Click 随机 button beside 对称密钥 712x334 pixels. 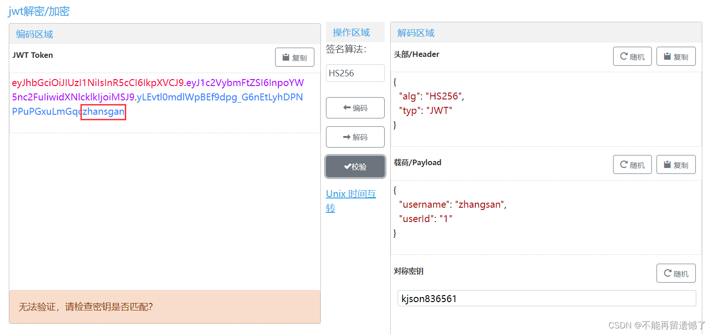[x=676, y=273]
